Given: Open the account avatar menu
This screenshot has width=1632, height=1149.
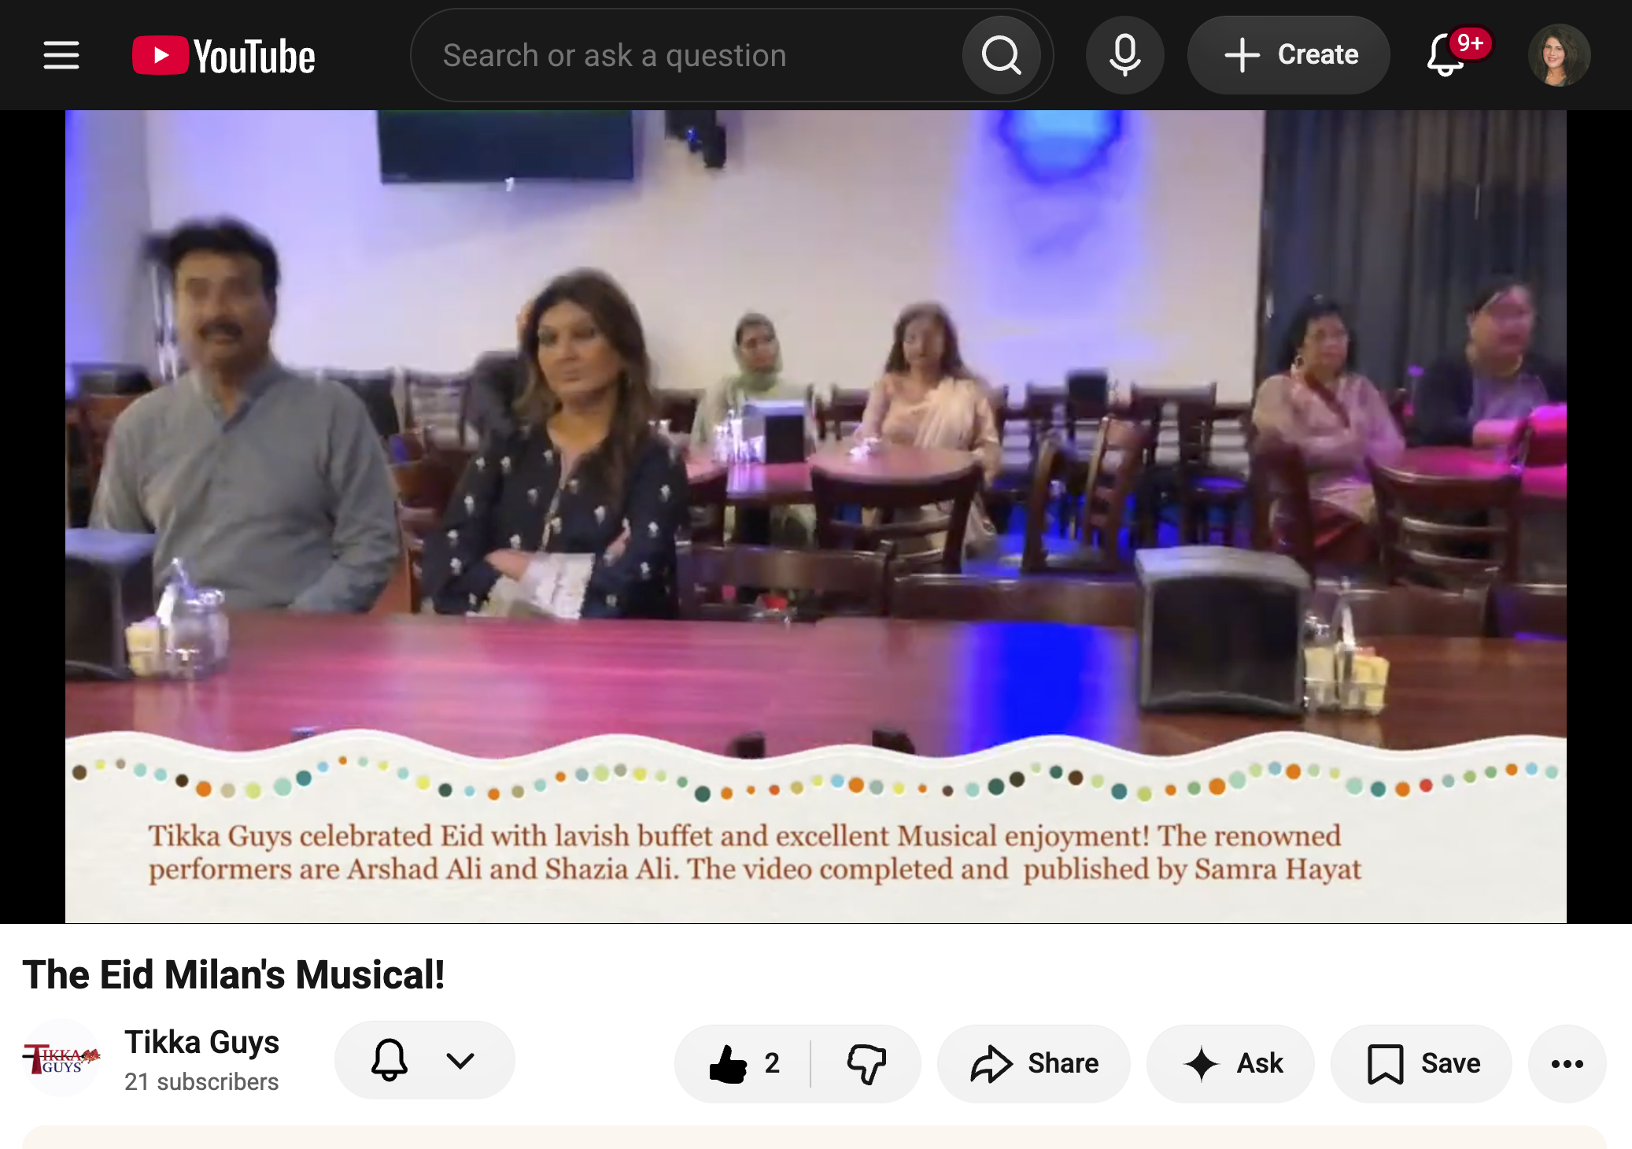Looking at the screenshot, I should pyautogui.click(x=1559, y=55).
